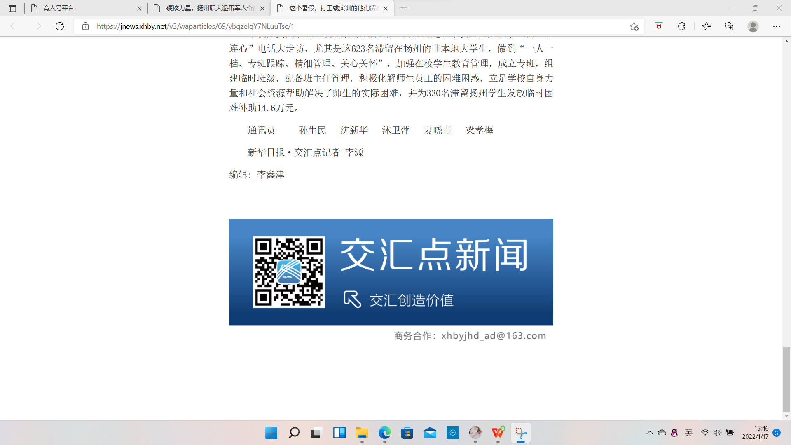Add this page to favorites
The width and height of the screenshot is (791, 445).
(x=634, y=26)
